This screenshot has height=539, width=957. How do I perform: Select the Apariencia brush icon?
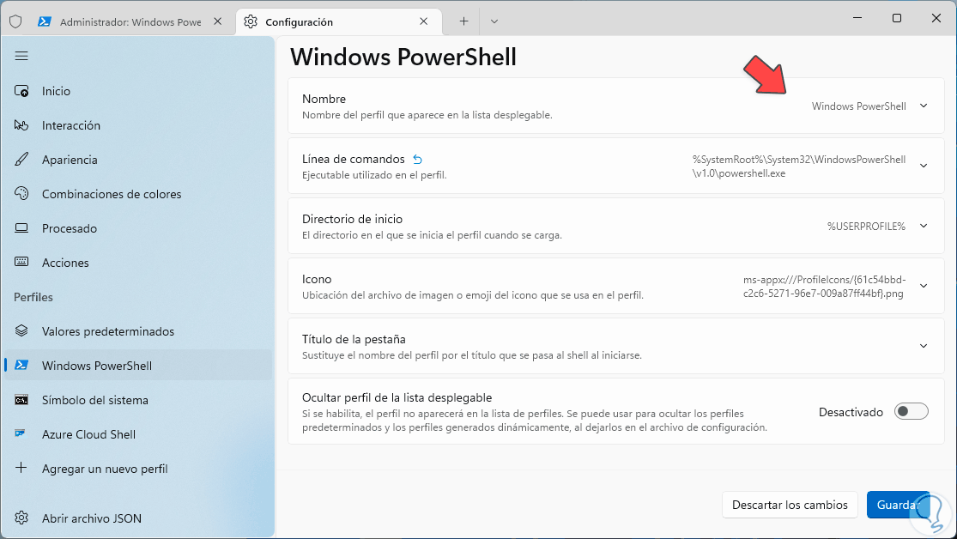coord(21,160)
